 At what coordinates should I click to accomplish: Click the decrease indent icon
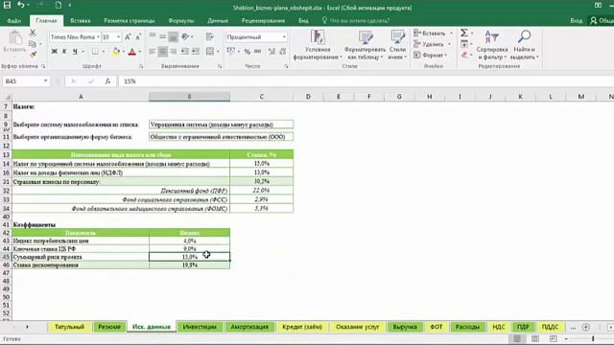point(184,51)
